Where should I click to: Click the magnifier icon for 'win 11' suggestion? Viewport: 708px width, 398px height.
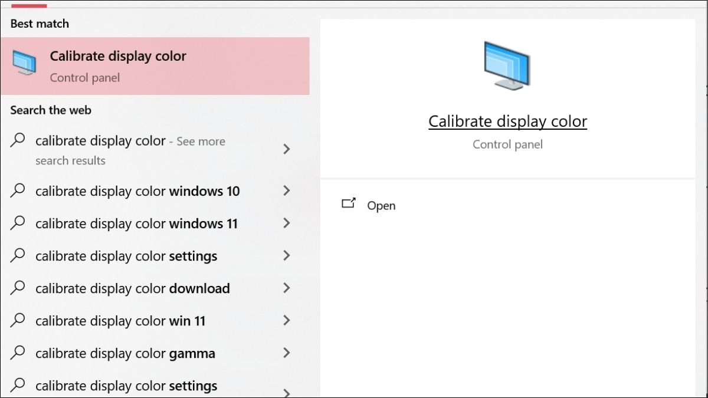click(18, 321)
